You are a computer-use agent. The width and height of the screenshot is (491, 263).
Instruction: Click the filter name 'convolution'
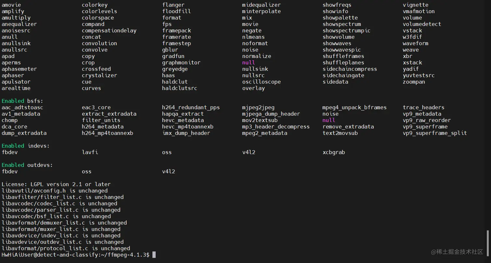pos(99,43)
